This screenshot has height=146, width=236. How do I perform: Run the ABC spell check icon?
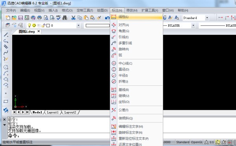coord(58,18)
